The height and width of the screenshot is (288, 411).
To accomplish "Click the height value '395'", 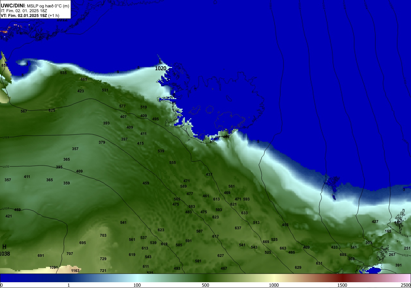I will coord(59,167).
